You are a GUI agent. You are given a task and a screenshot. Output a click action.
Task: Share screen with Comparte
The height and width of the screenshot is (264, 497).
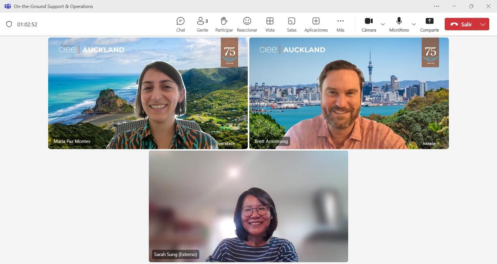click(430, 24)
